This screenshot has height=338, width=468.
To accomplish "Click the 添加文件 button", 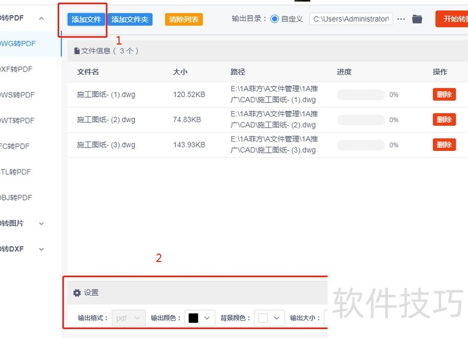I will 87,18.
